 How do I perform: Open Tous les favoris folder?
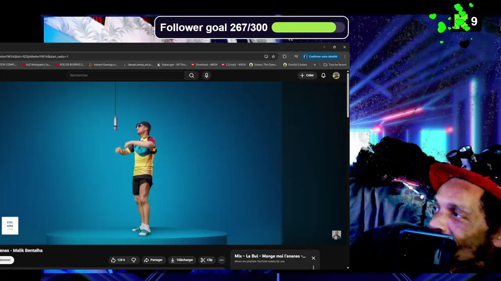pyautogui.click(x=335, y=65)
